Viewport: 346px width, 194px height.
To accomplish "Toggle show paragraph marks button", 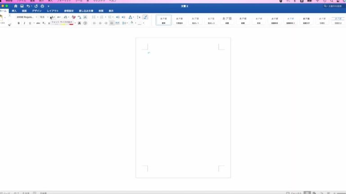I will pos(145,17).
